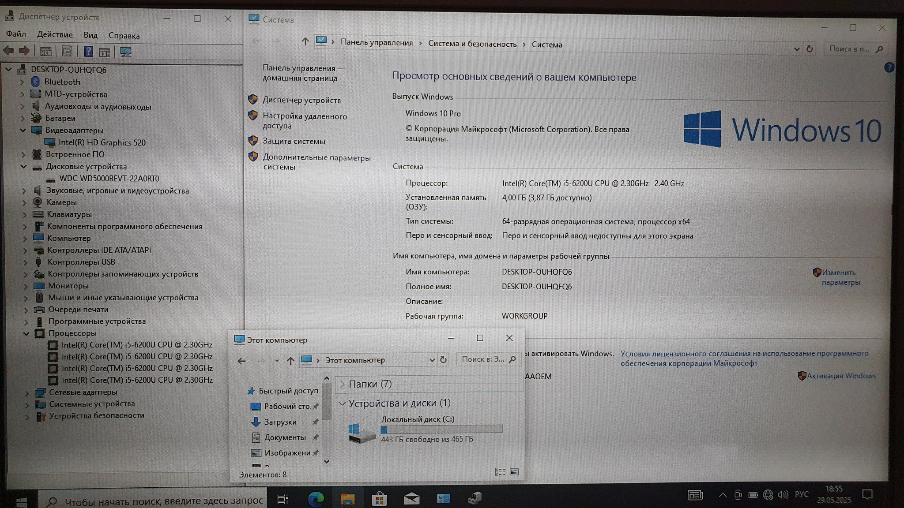Click the Защита системы link
The height and width of the screenshot is (508, 904).
tap(294, 141)
